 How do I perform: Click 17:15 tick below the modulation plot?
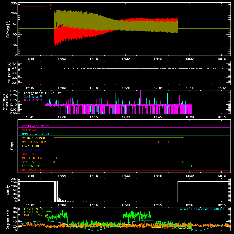pyautogui.click(x=94, y=117)
